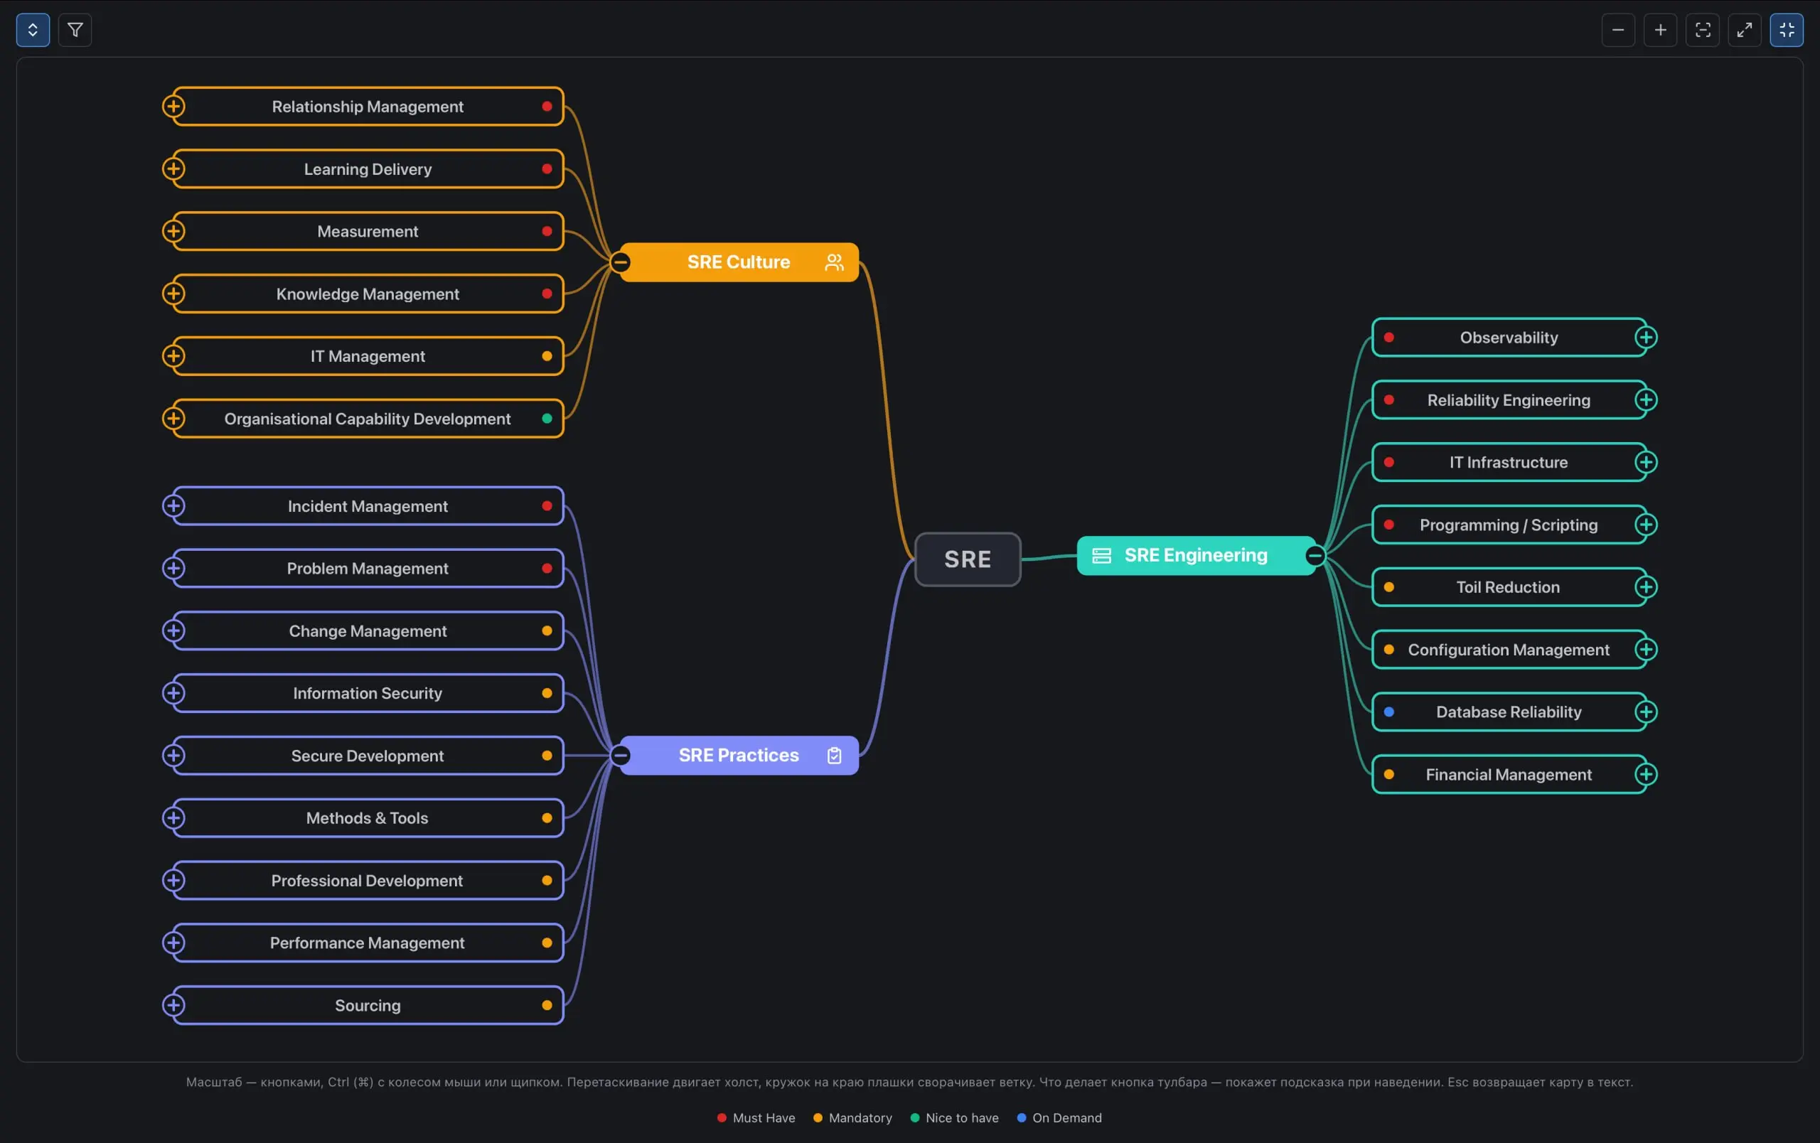Click the Financial Management label

1509,774
